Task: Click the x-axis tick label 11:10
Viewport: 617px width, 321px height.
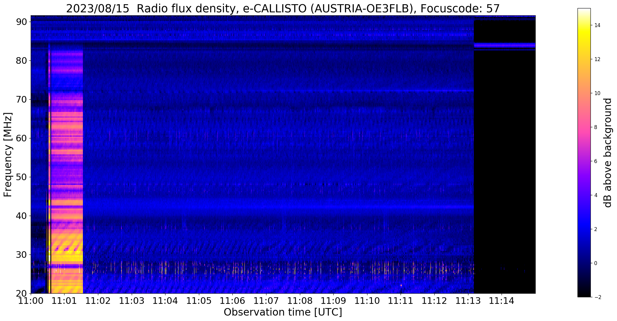Action: 367,301
